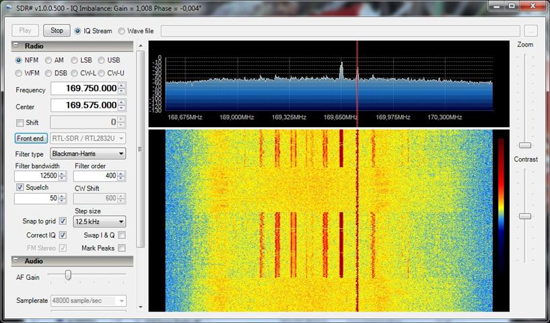
Task: Click the Stop button
Action: pos(57,30)
